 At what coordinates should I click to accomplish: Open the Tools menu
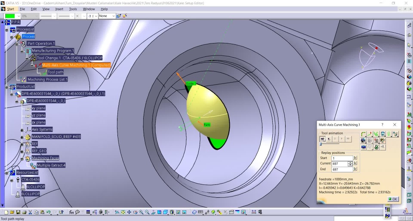(x=73, y=9)
